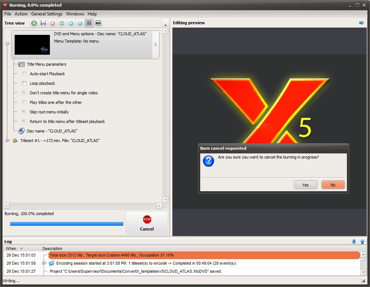Viewport: 370px width, 287px height.
Task: Collapse the DVD and Menu options node
Action: click(x=7, y=43)
